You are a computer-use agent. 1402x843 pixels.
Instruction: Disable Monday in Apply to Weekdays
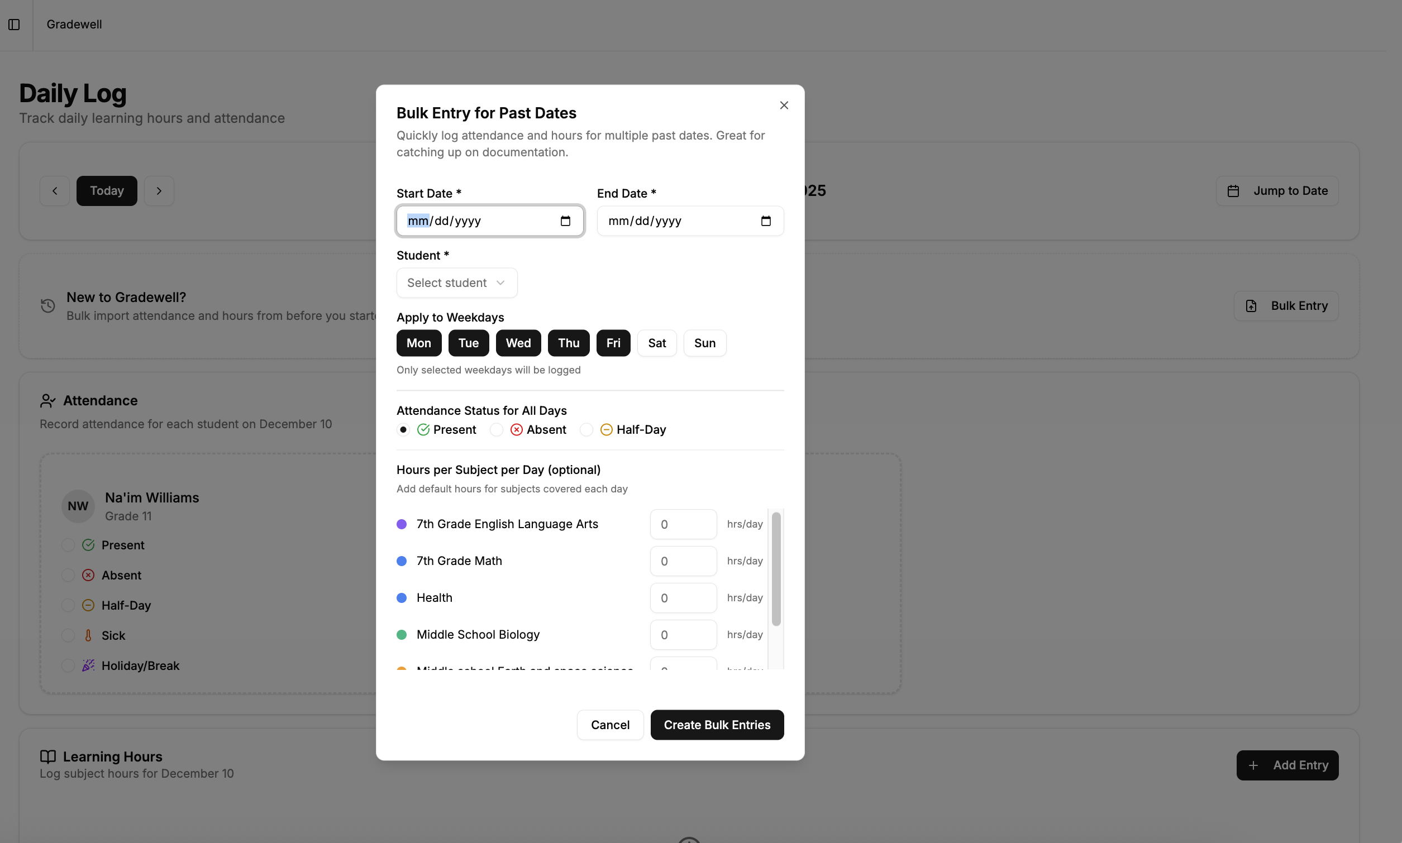coord(418,343)
